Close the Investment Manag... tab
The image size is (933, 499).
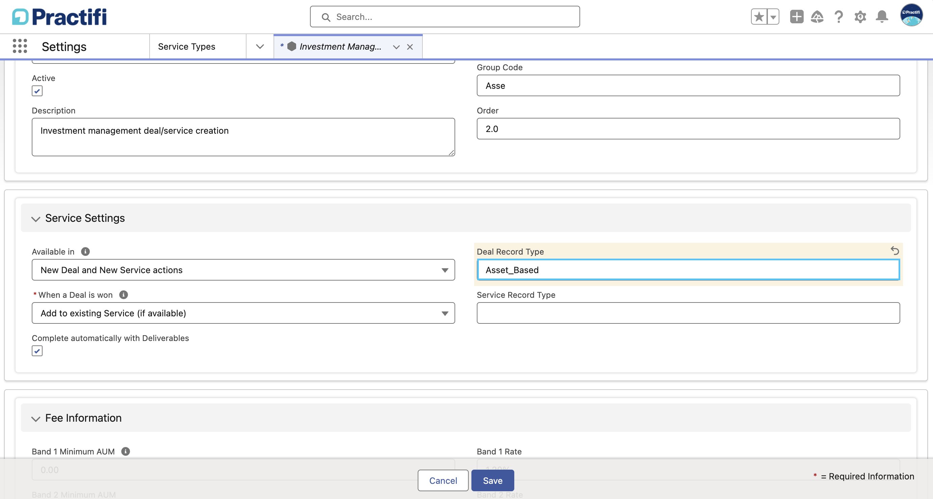[410, 47]
